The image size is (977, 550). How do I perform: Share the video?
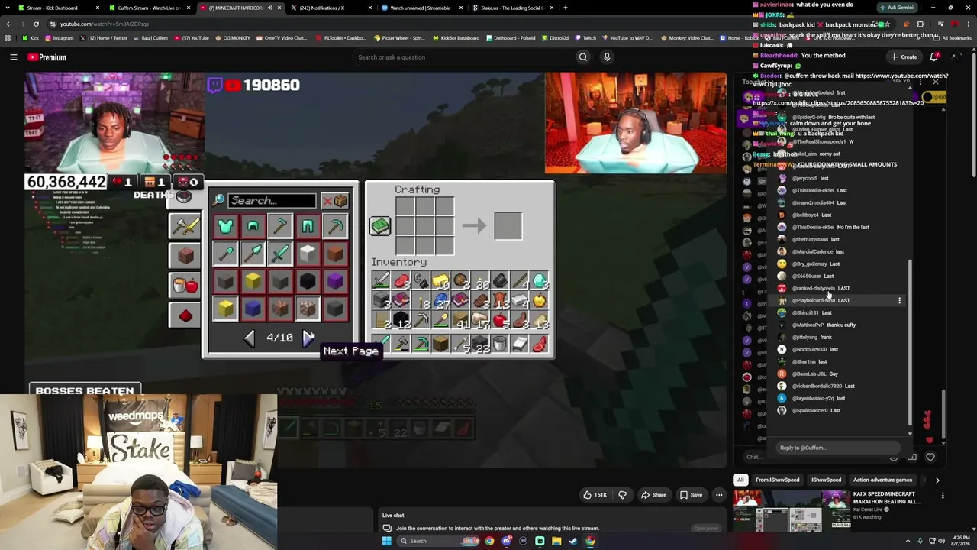[x=653, y=495]
